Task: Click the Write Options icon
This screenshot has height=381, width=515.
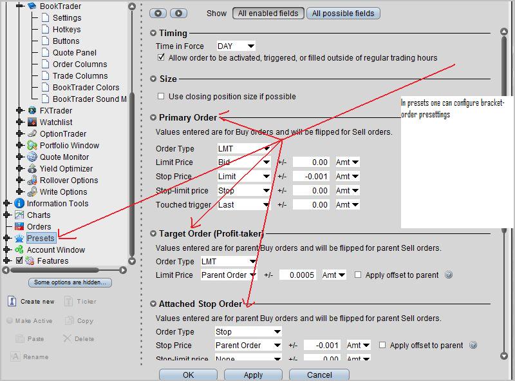Action: click(32, 191)
